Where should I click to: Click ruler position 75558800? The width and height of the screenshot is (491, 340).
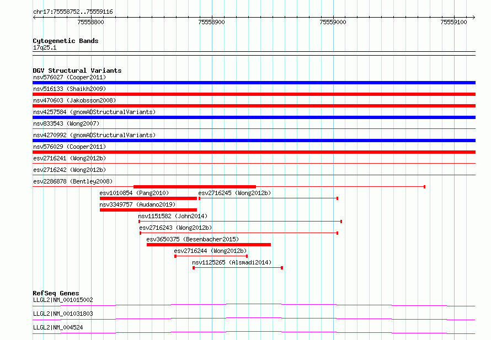pyautogui.click(x=90, y=22)
